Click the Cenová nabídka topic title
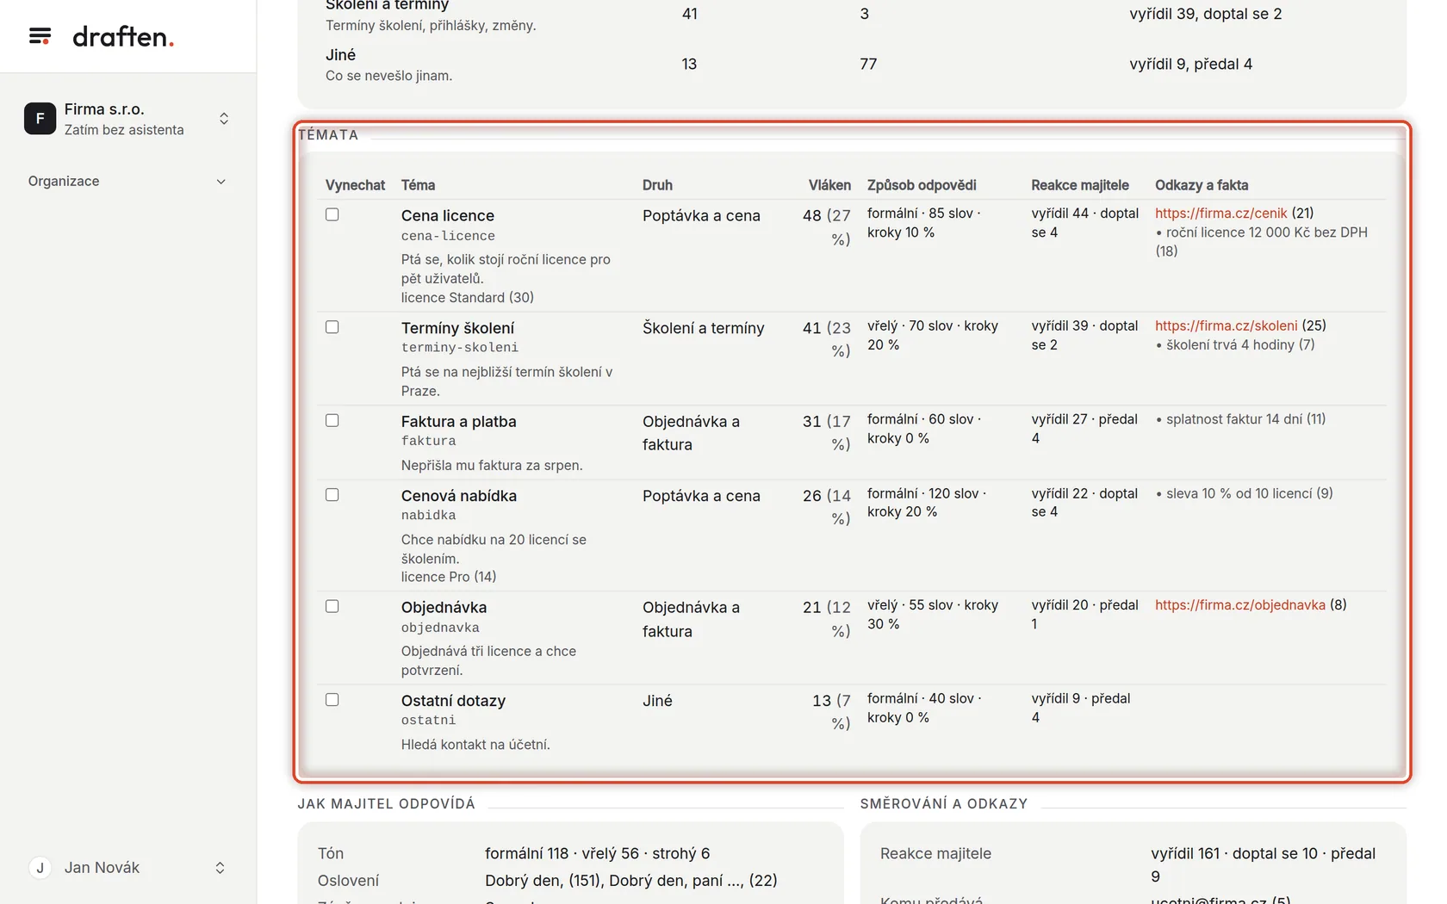The image size is (1447, 904). click(459, 495)
